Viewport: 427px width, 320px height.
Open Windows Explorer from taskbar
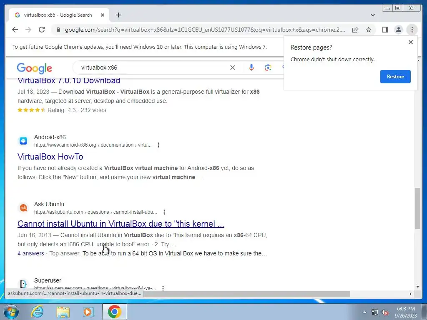[63, 312]
